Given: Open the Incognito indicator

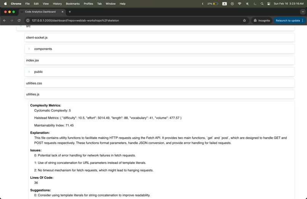Looking at the screenshot, I should coord(262,21).
